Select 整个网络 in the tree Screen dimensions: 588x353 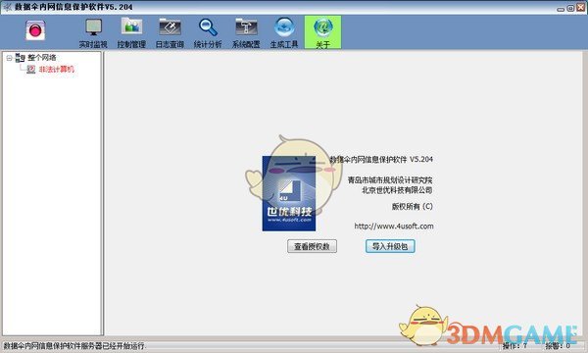click(x=41, y=58)
